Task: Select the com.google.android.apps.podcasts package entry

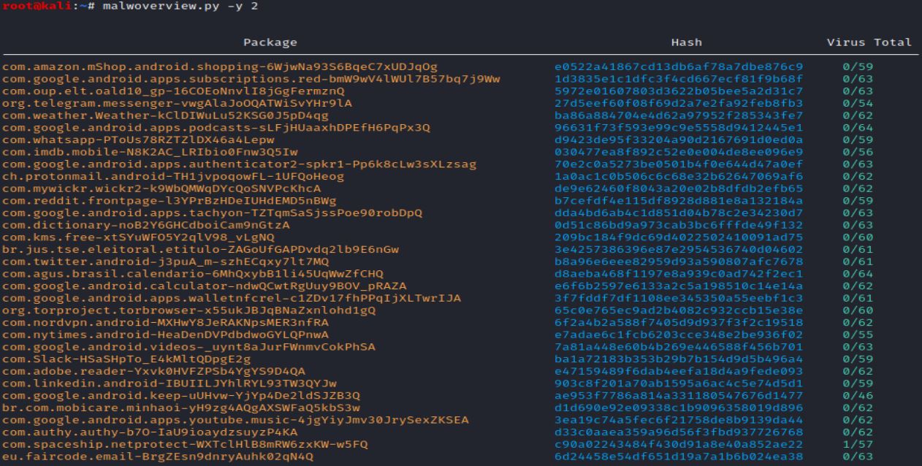Action: (216, 127)
